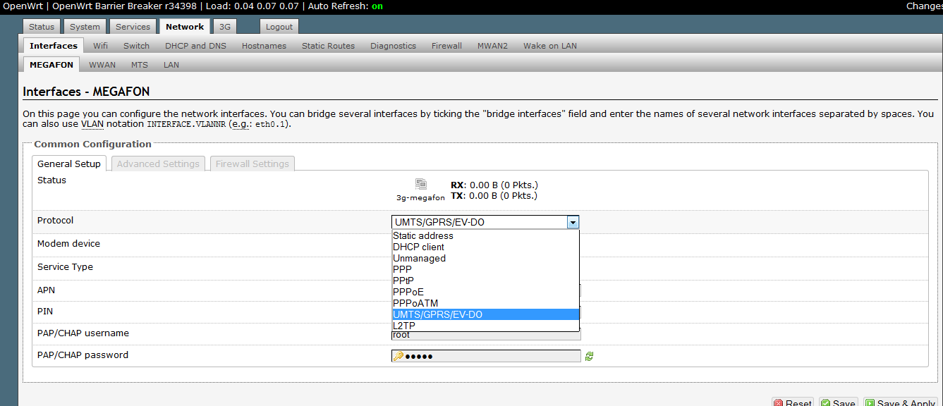Image resolution: width=943 pixels, height=406 pixels.
Task: Open the Diagnostics page
Action: point(393,46)
